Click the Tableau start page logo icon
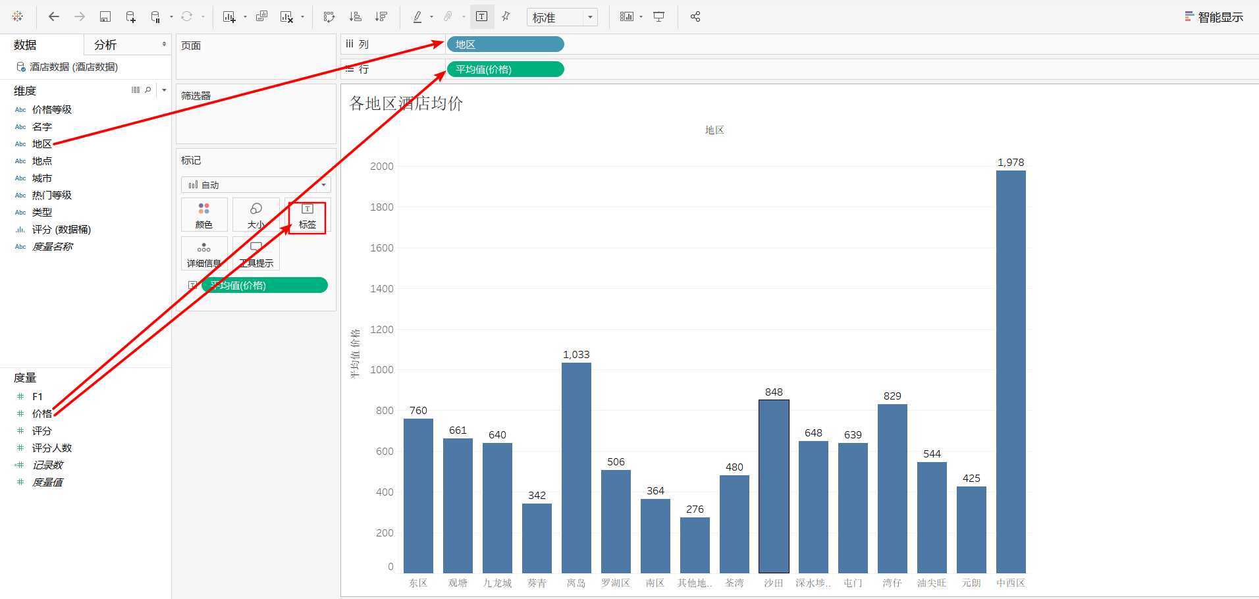The image size is (1259, 599). pos(18,16)
